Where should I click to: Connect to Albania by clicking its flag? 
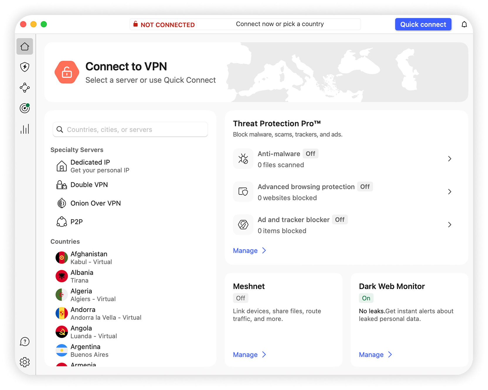[x=62, y=276]
